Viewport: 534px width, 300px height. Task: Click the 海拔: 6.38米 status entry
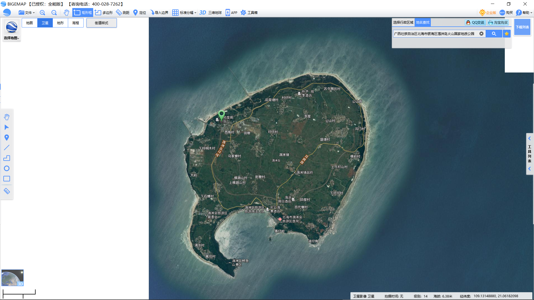point(443,296)
